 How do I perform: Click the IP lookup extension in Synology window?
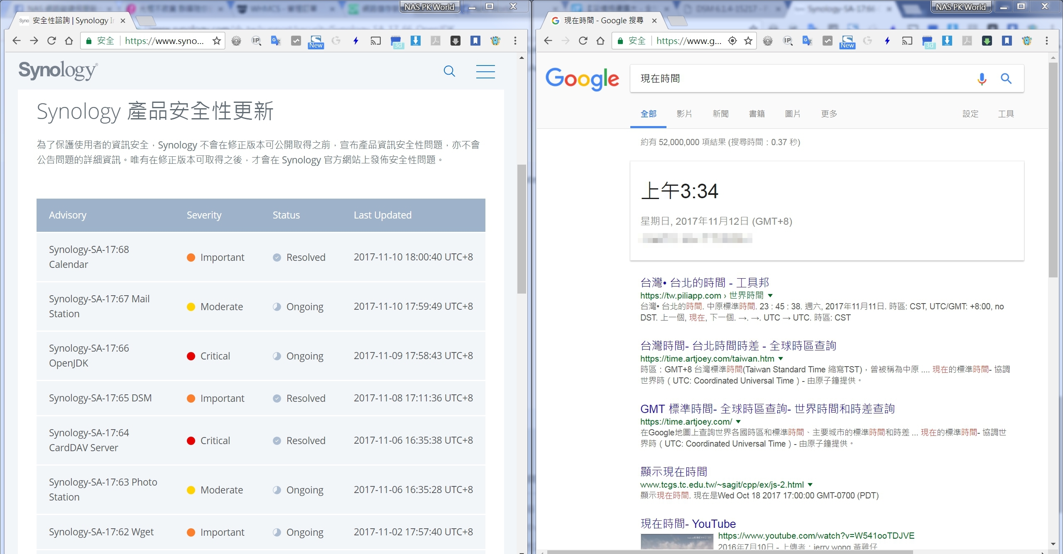point(256,41)
